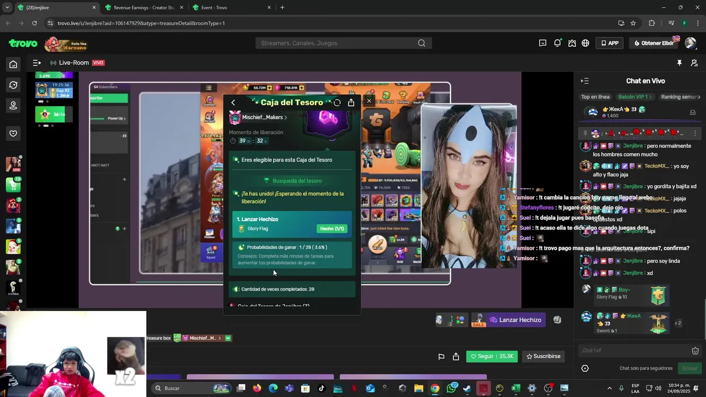Open the gift items icon group left of Lanzar Hechizo
The height and width of the screenshot is (397, 706).
coord(451,320)
